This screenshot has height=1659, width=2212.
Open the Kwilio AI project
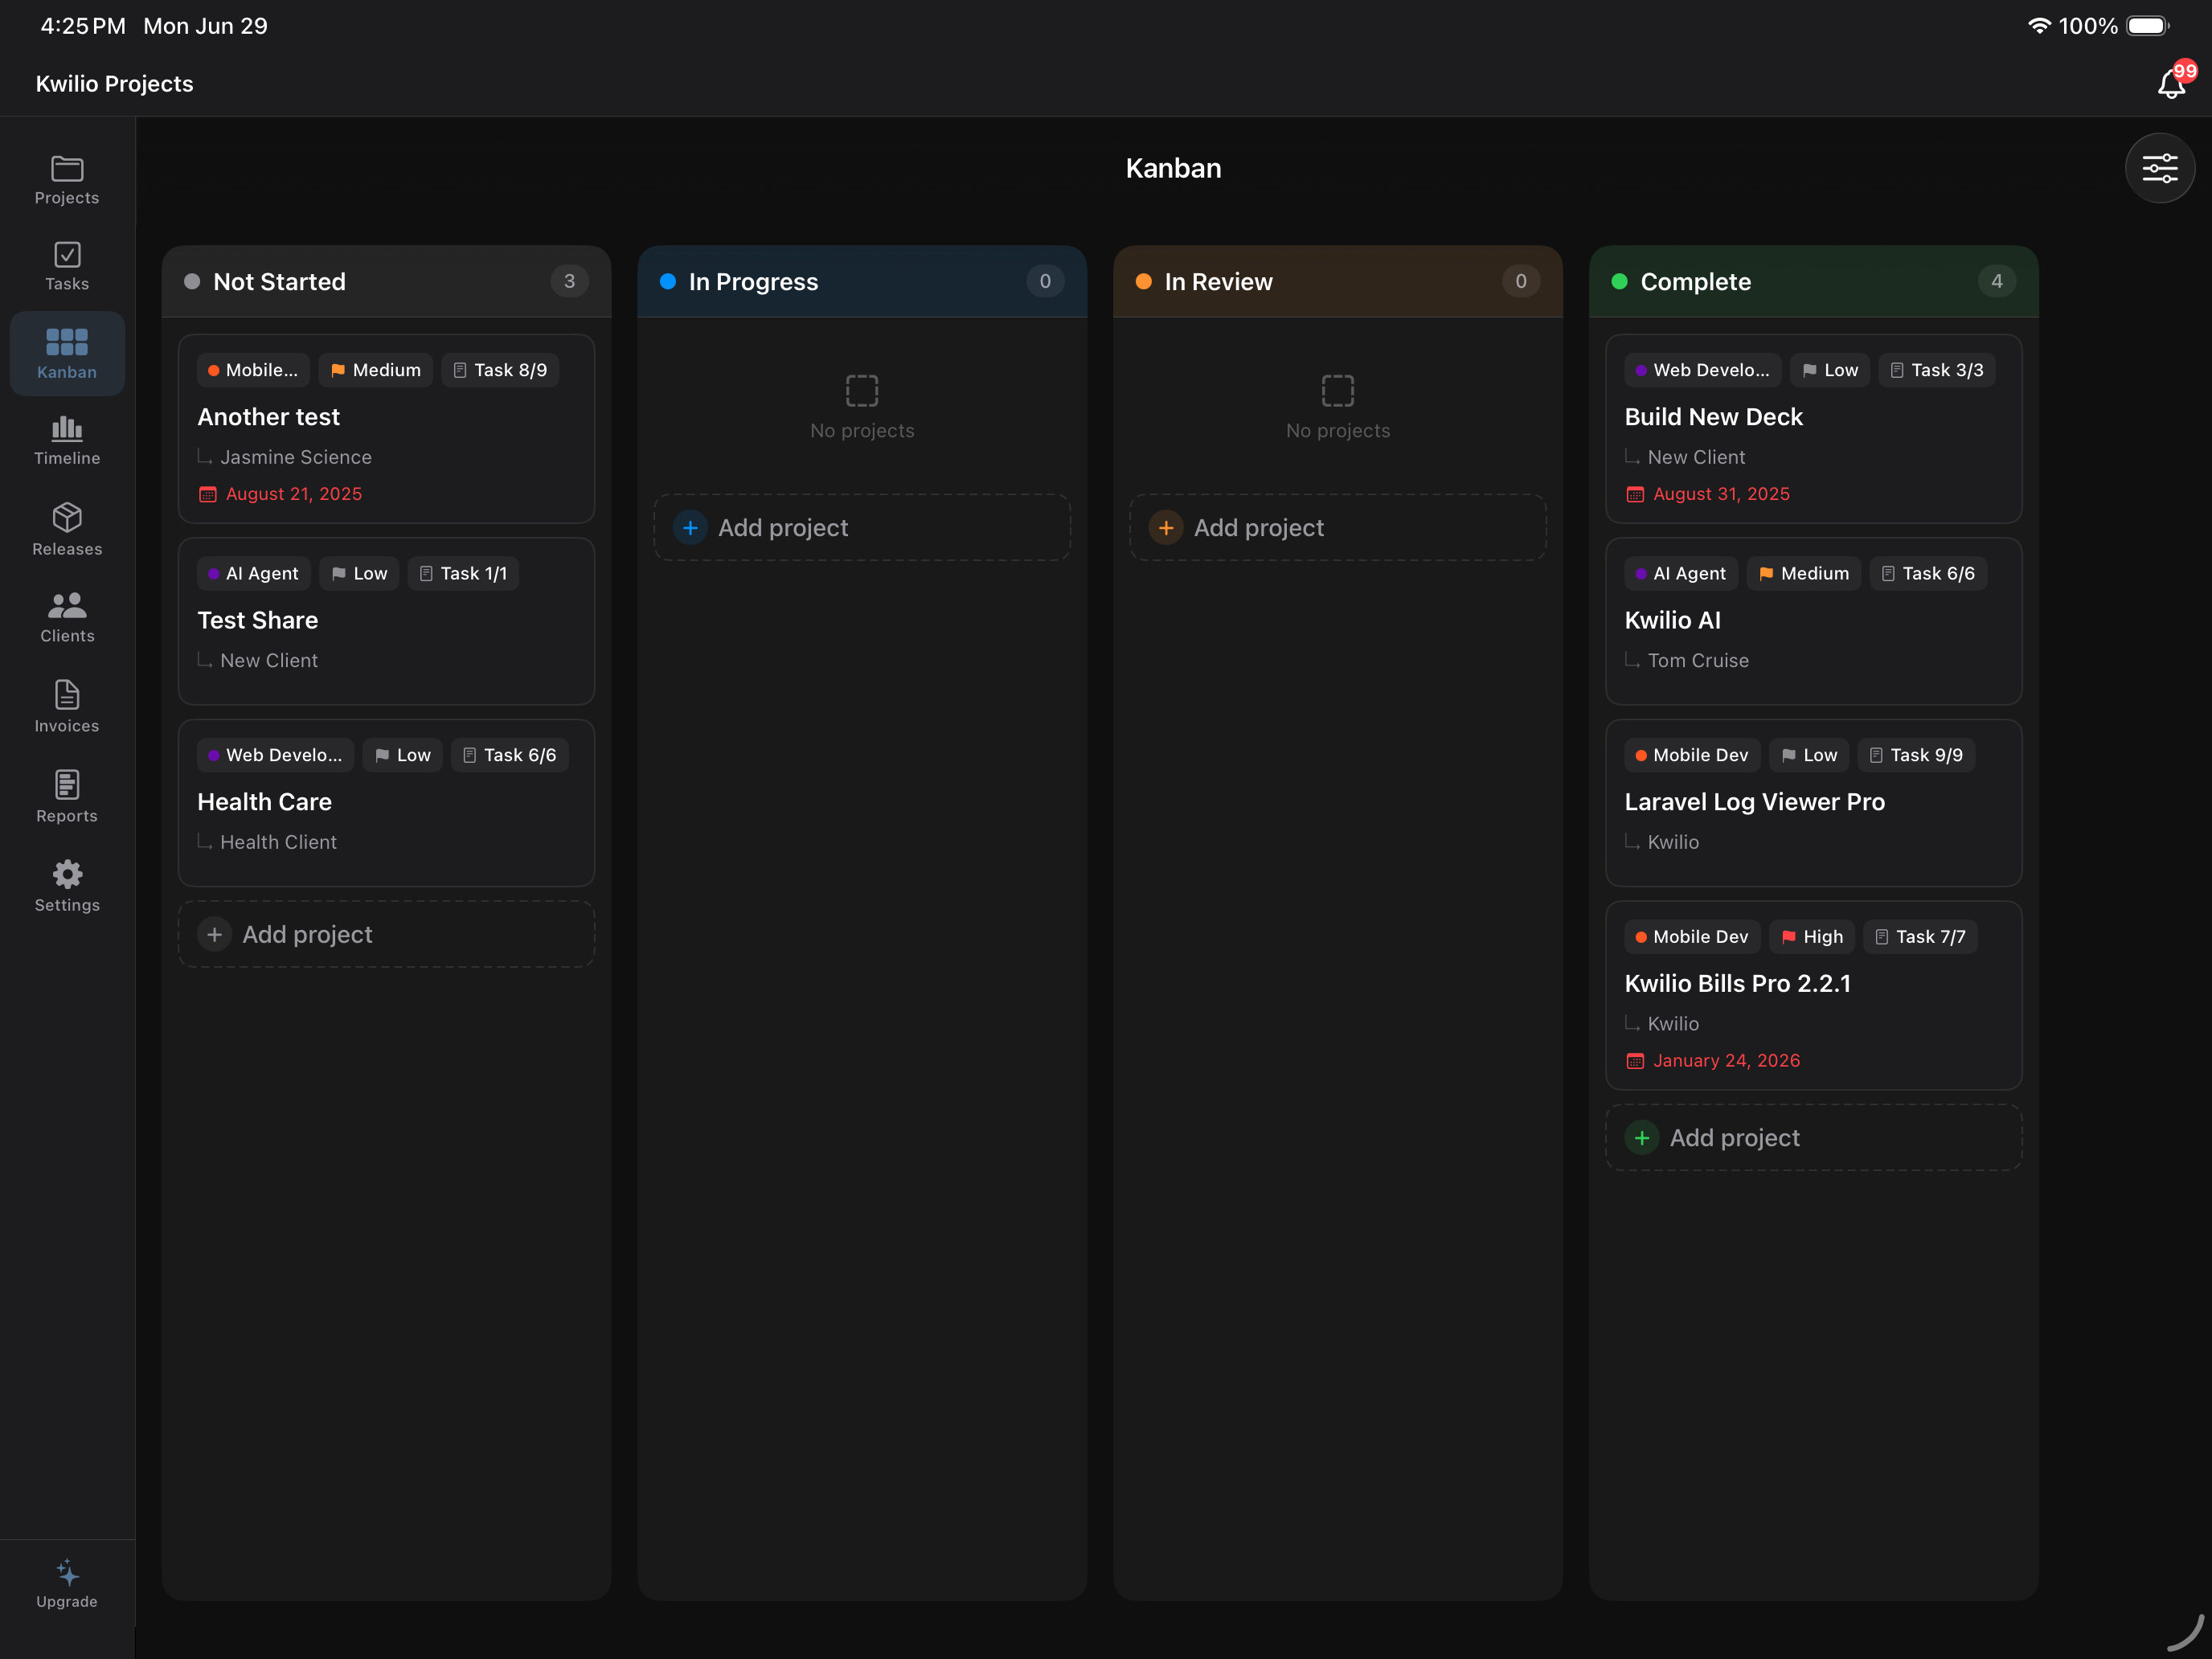1814,621
